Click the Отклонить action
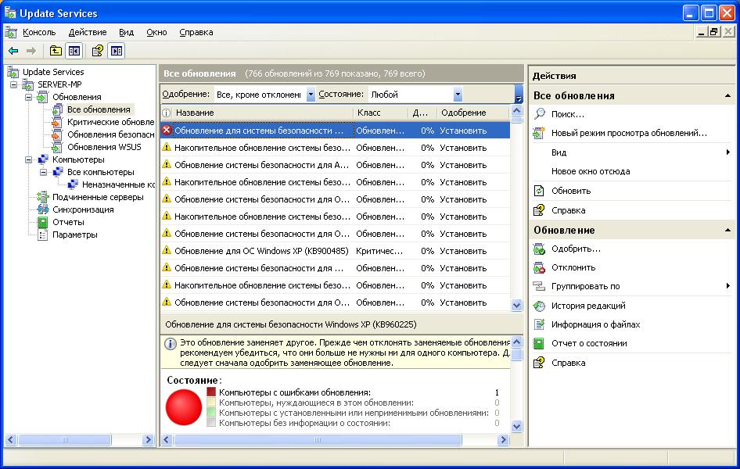This screenshot has width=740, height=469. (x=573, y=267)
